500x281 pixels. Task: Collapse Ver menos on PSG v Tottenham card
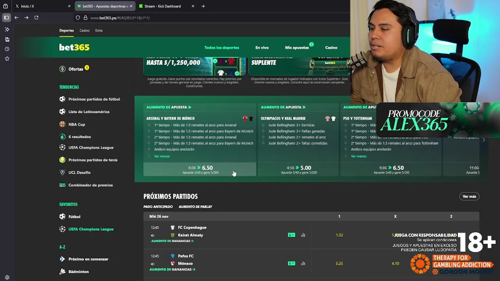point(359,156)
